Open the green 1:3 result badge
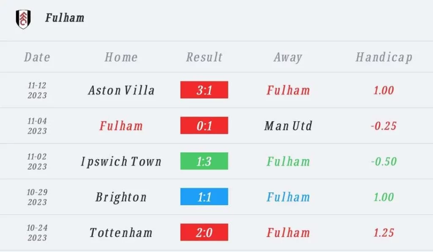 204,161
